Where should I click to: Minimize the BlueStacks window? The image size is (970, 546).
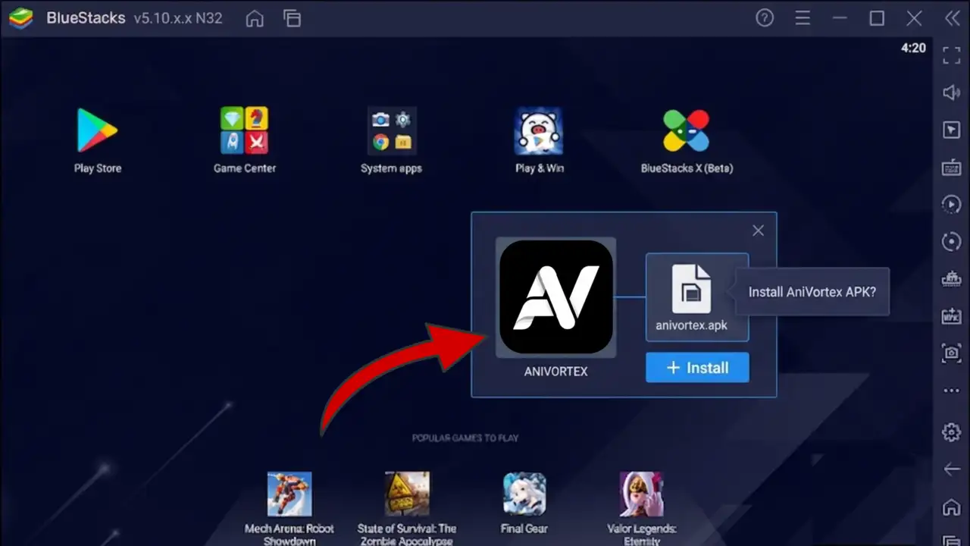coord(840,18)
